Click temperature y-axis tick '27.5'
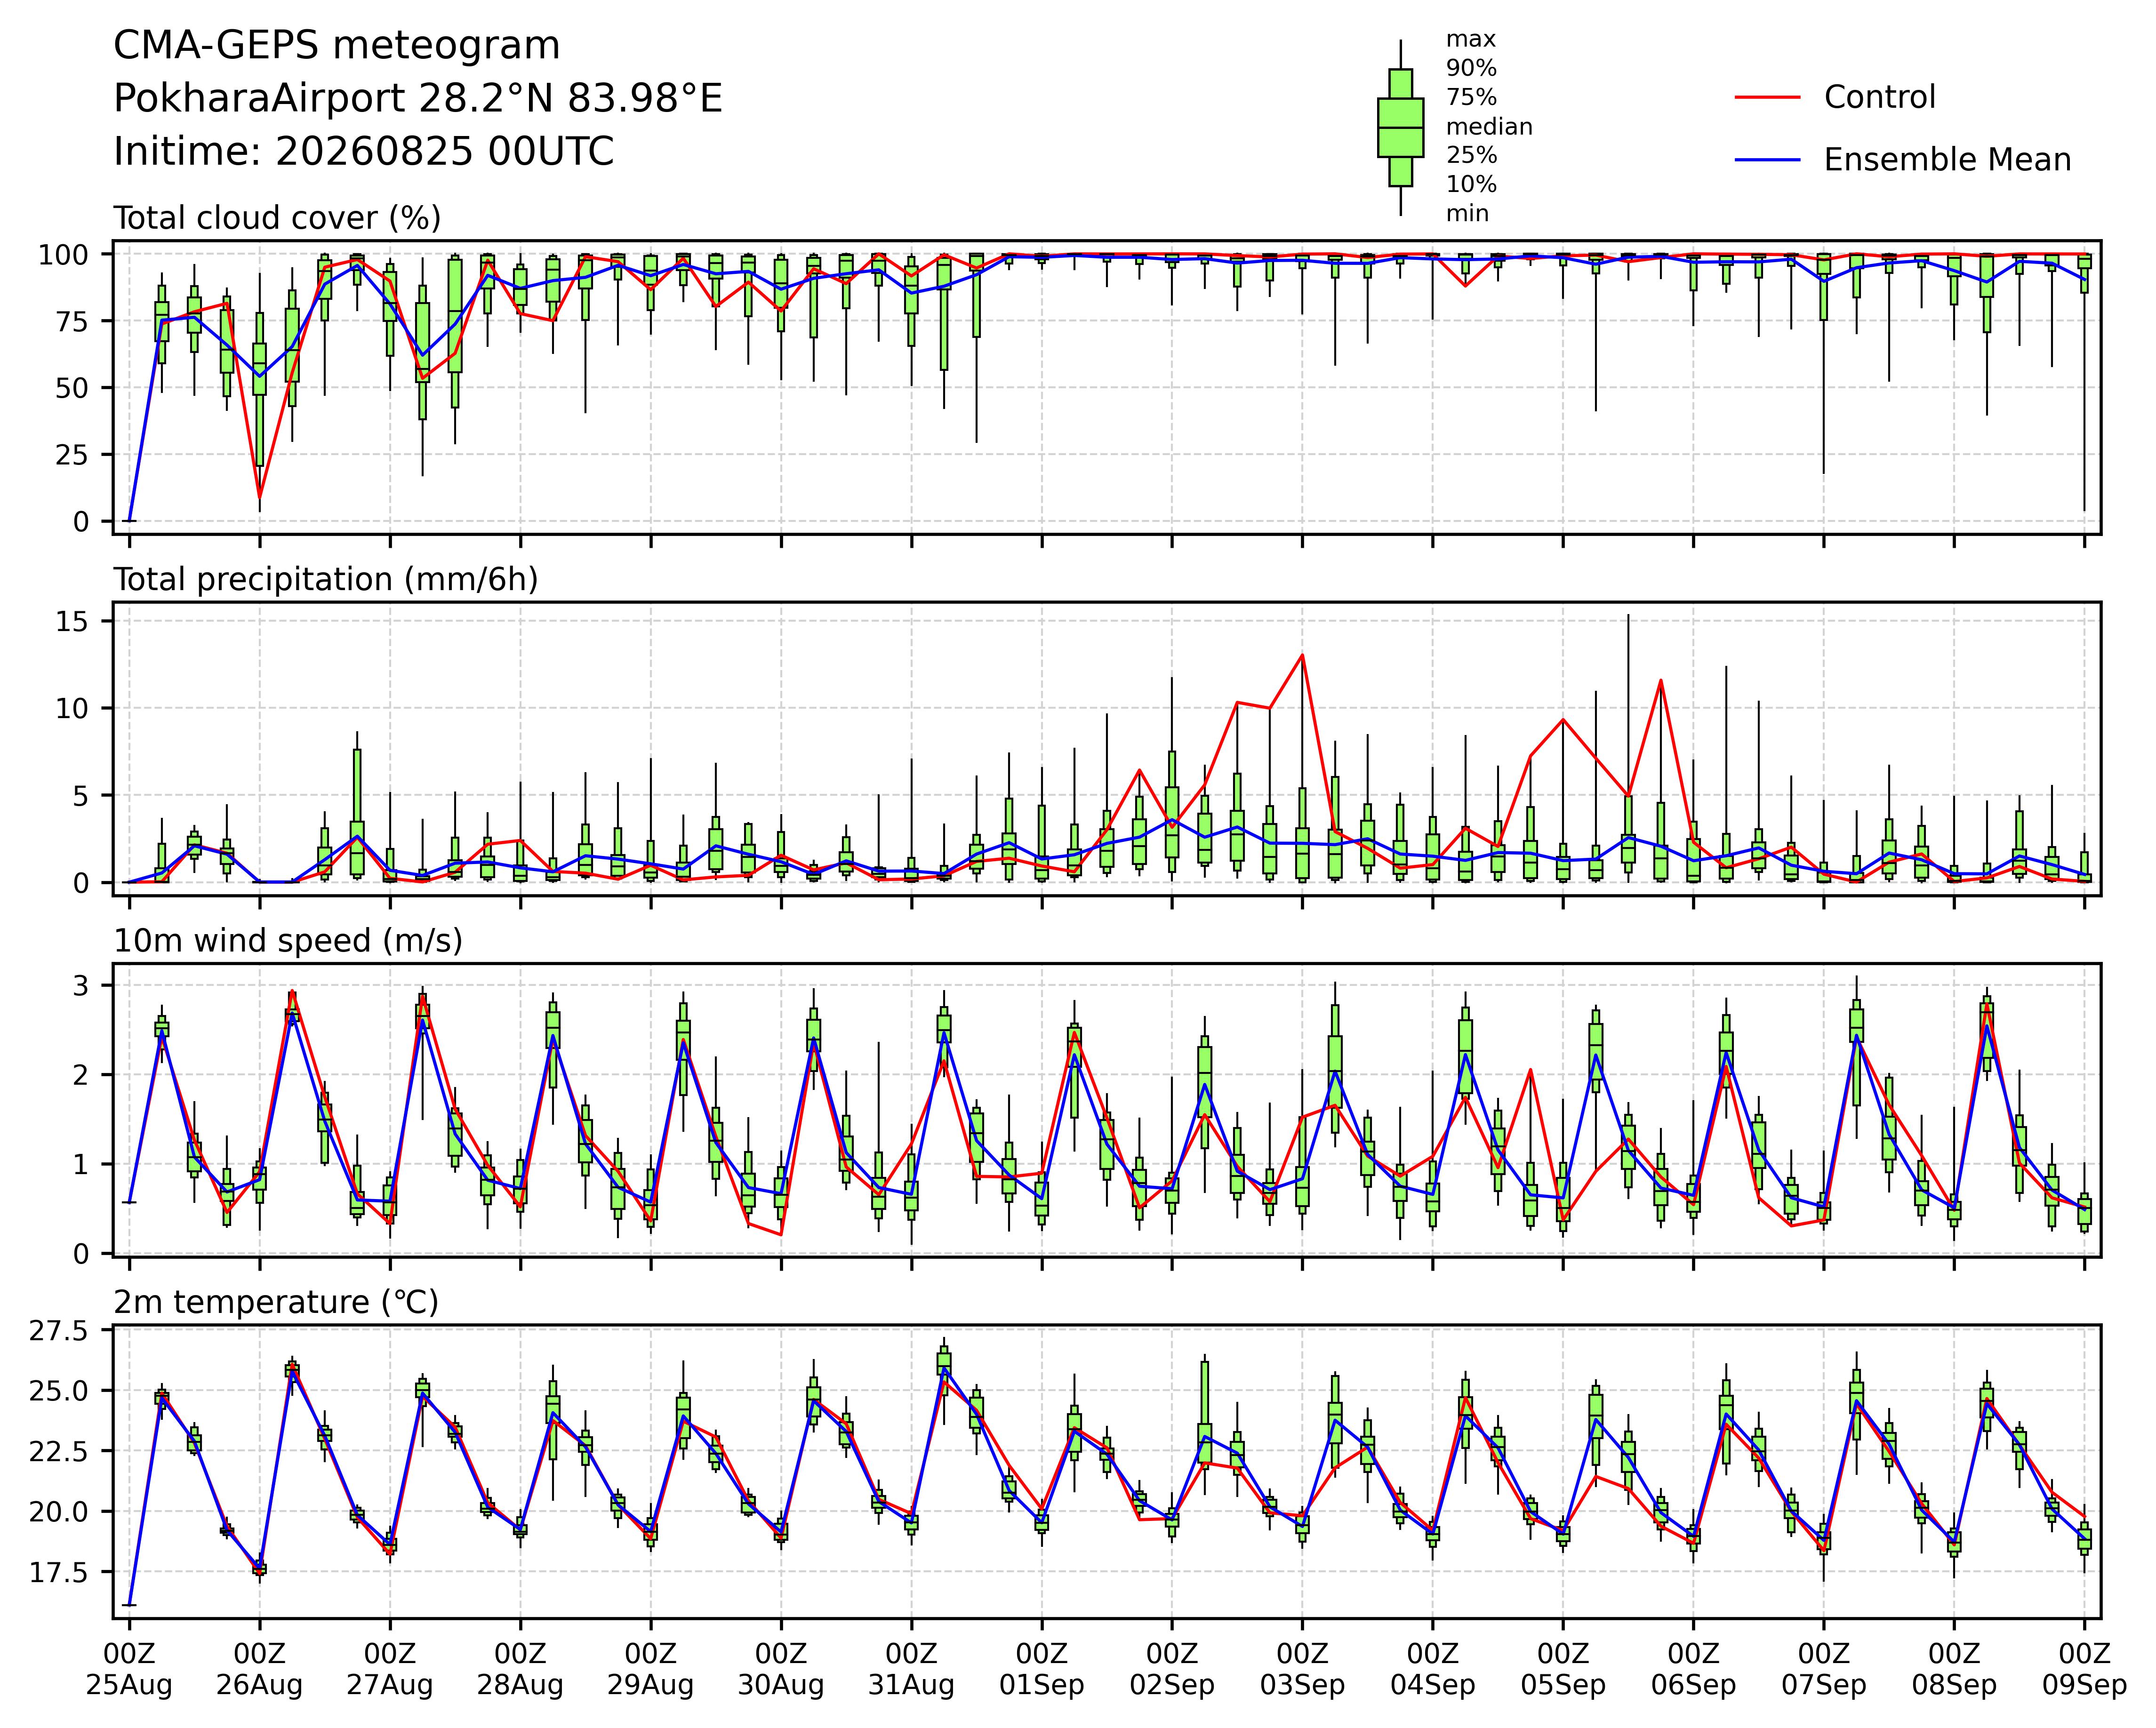This screenshot has height=1728, width=2156. click(x=60, y=1331)
